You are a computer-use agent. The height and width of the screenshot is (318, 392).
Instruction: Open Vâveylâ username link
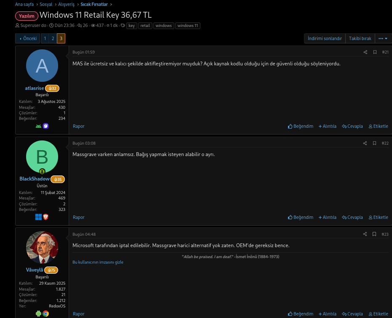[35, 270]
